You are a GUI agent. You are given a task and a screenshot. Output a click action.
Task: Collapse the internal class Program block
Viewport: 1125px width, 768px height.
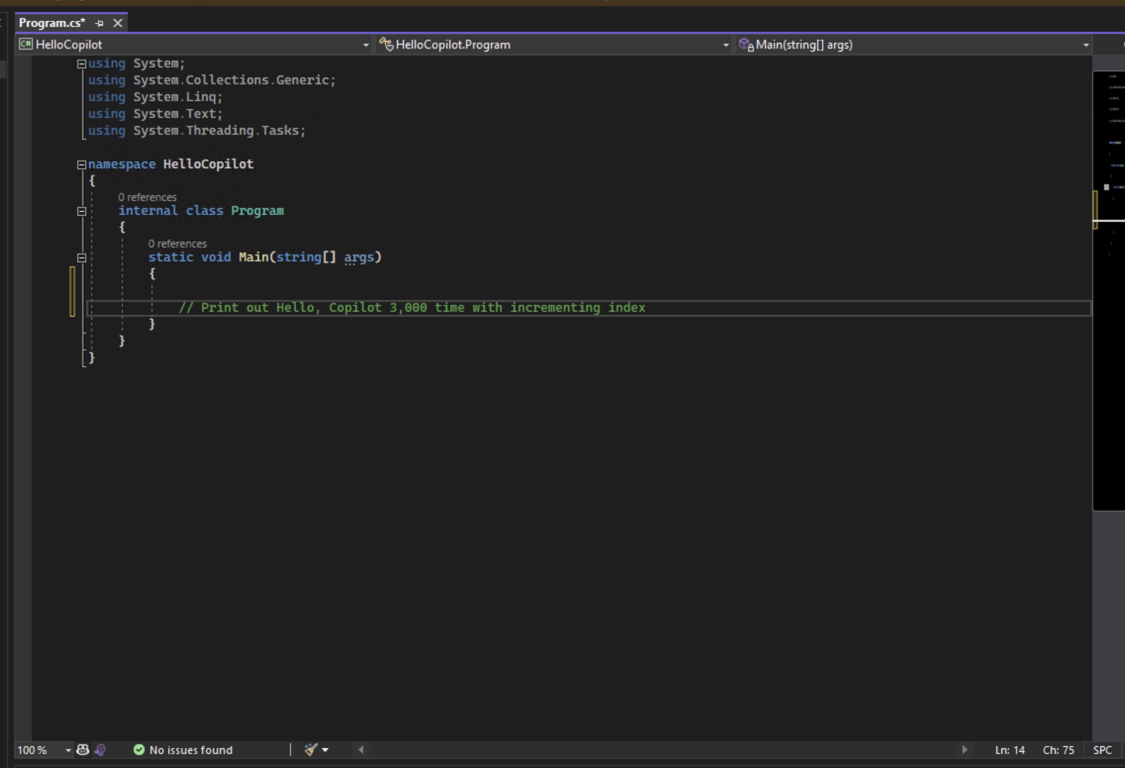(x=82, y=211)
